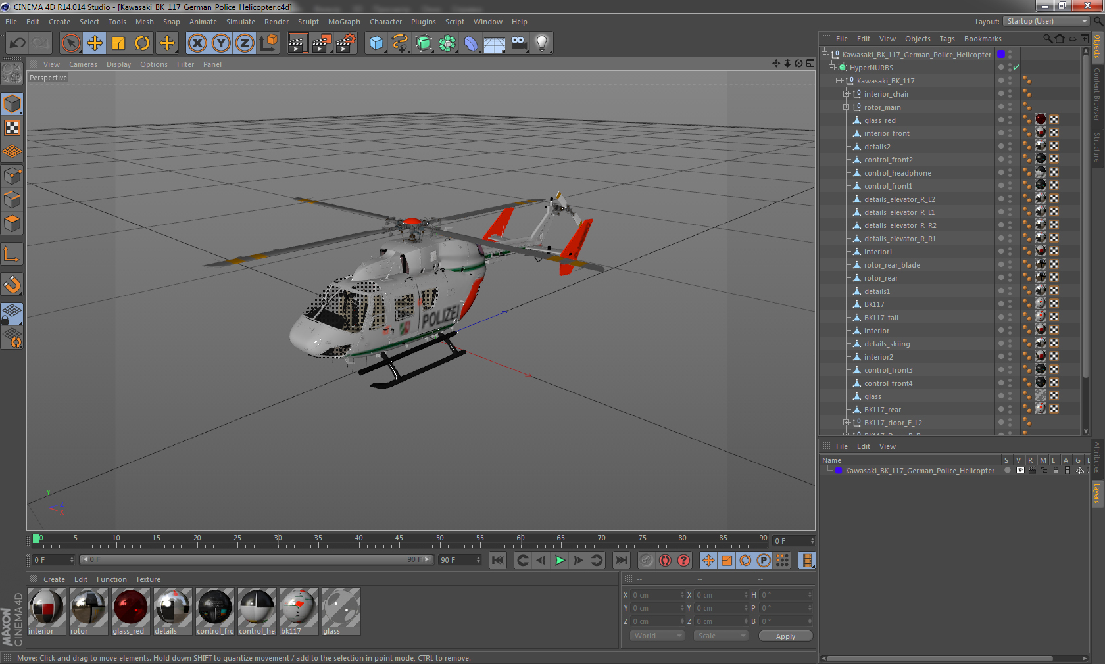This screenshot has width=1105, height=664.
Task: Switch the coordinate system icon
Action: point(269,43)
